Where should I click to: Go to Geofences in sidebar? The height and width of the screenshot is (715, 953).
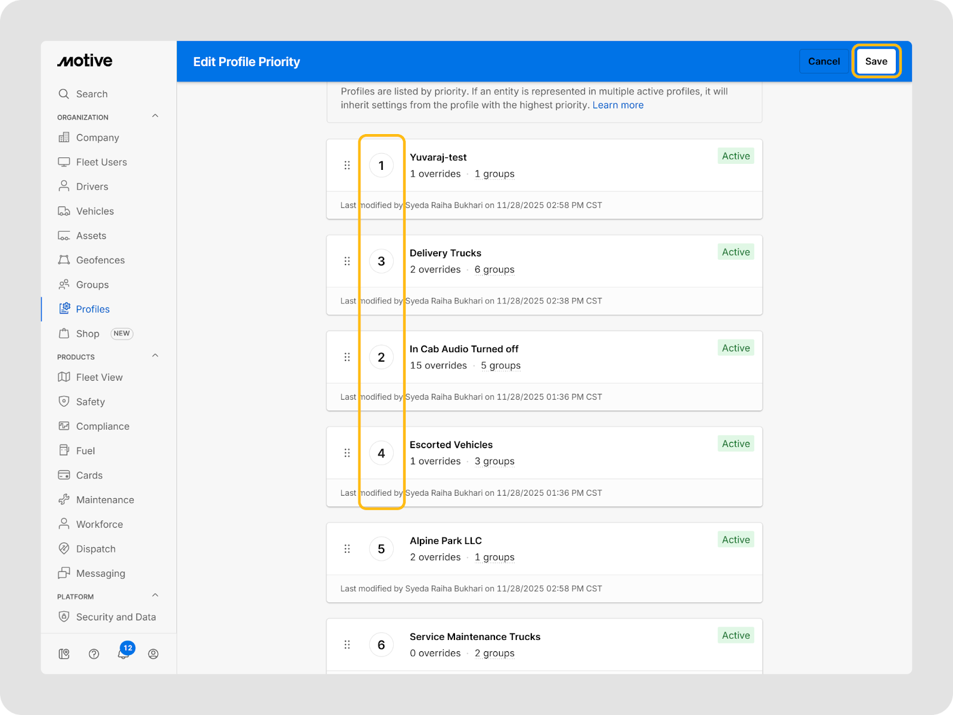(x=100, y=260)
